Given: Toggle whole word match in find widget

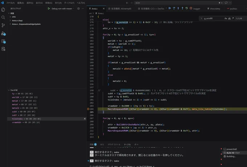Looking at the screenshot, I should (230, 19).
